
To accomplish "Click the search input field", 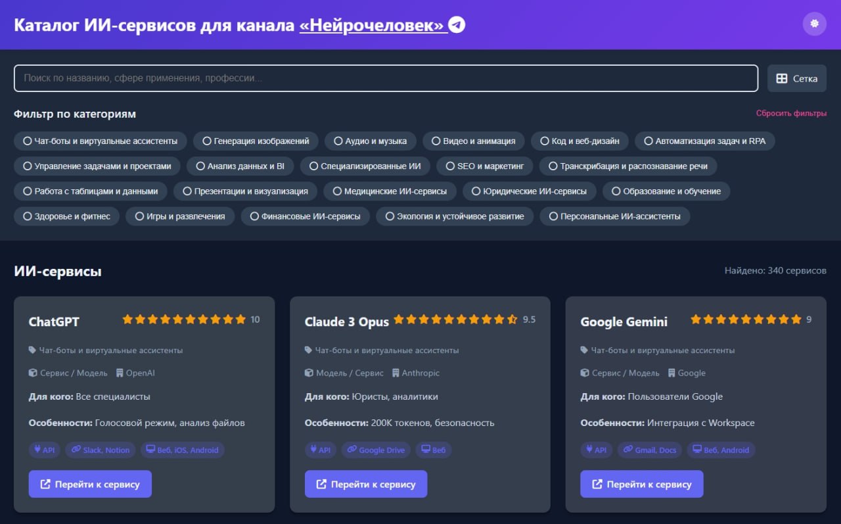I will pyautogui.click(x=386, y=78).
